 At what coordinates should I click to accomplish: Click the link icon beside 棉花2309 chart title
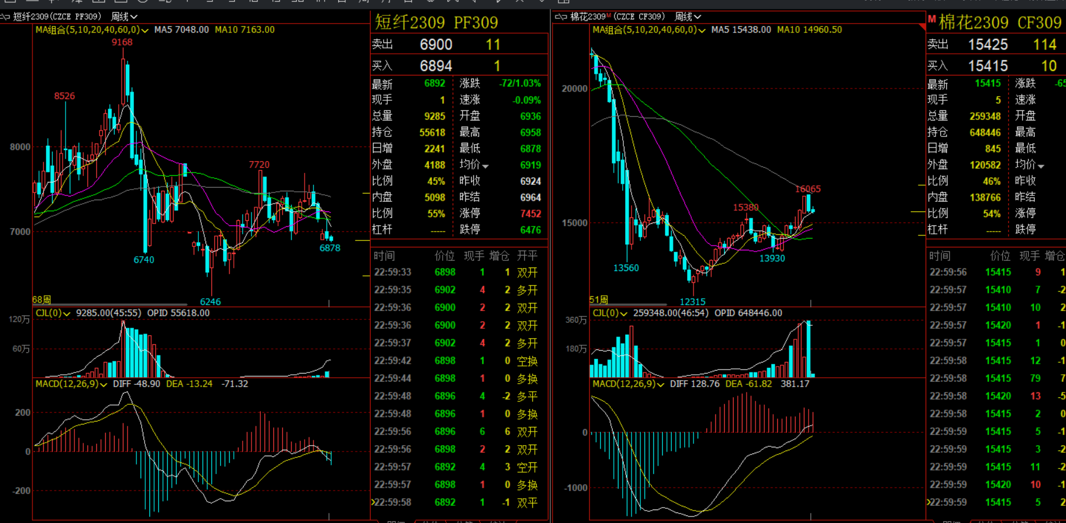[561, 17]
